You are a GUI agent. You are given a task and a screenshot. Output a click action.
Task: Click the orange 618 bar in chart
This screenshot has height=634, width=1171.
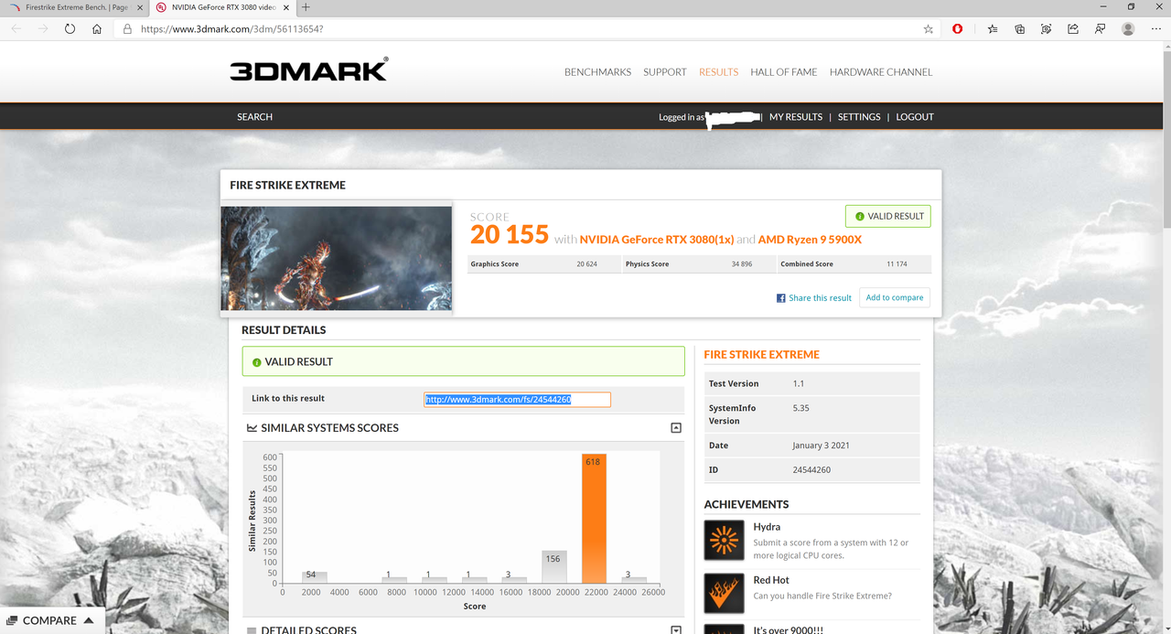[x=593, y=518]
